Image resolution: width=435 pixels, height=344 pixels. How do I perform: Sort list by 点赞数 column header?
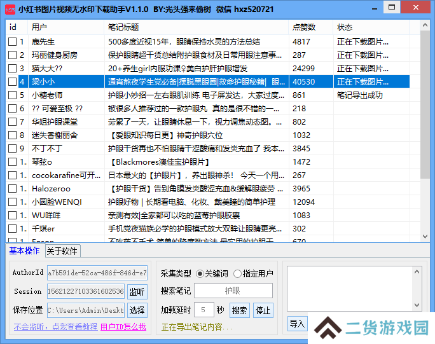pos(311,27)
